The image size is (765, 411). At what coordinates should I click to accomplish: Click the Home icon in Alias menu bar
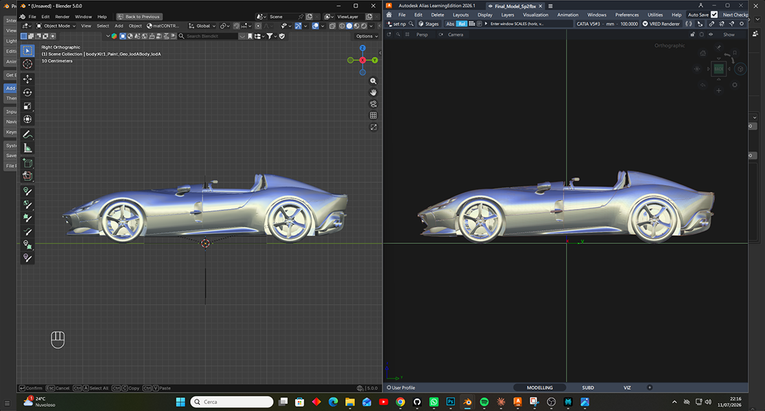coord(389,14)
